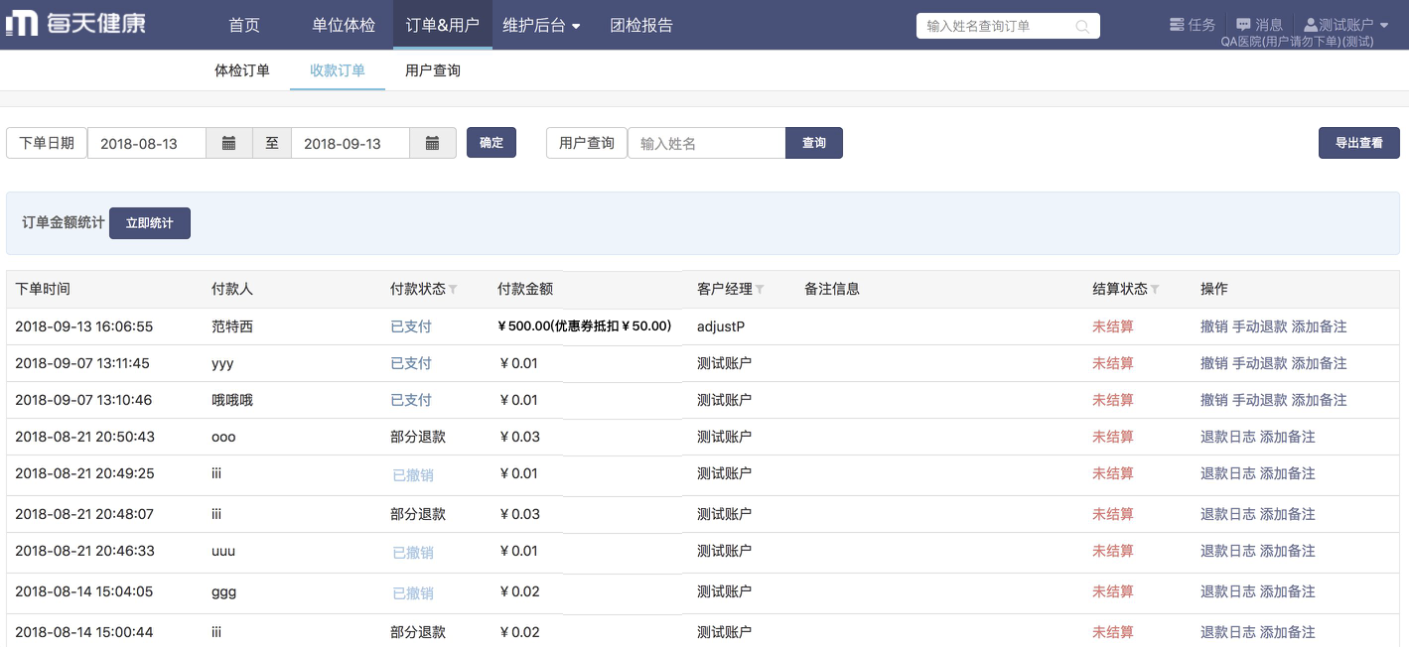Click 添加备注 for the 哦哦哦 order
The image size is (1409, 648).
1320,400
